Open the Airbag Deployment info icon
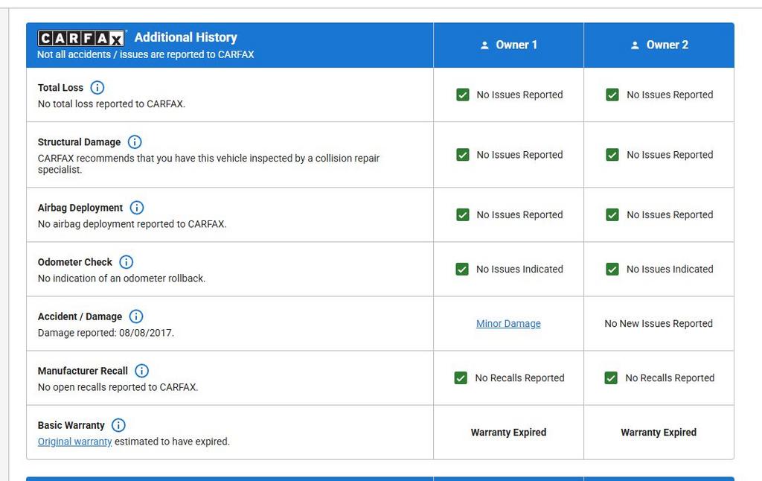 point(137,208)
